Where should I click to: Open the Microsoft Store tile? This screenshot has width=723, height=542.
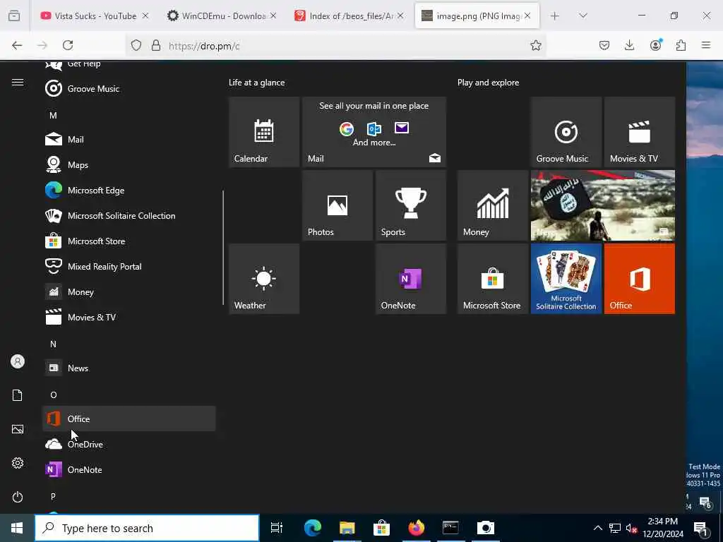(492, 279)
